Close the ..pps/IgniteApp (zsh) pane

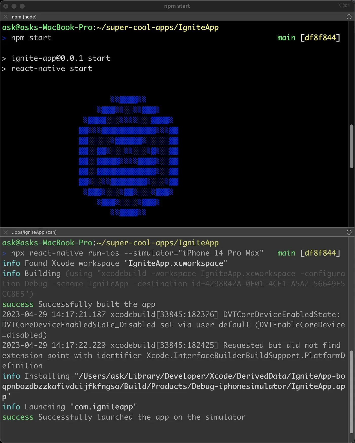pyautogui.click(x=6, y=232)
